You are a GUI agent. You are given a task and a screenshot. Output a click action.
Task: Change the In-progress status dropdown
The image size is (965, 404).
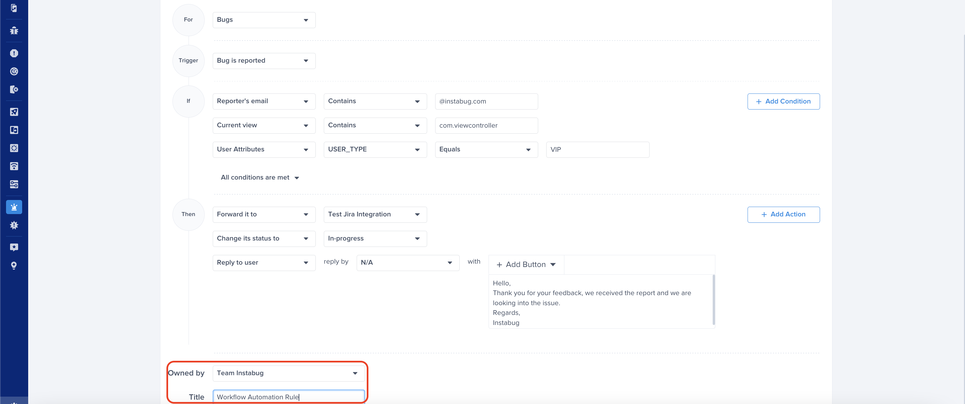375,239
